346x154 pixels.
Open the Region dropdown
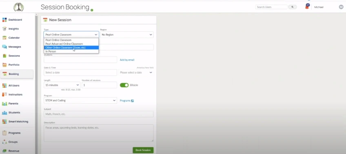[126, 35]
